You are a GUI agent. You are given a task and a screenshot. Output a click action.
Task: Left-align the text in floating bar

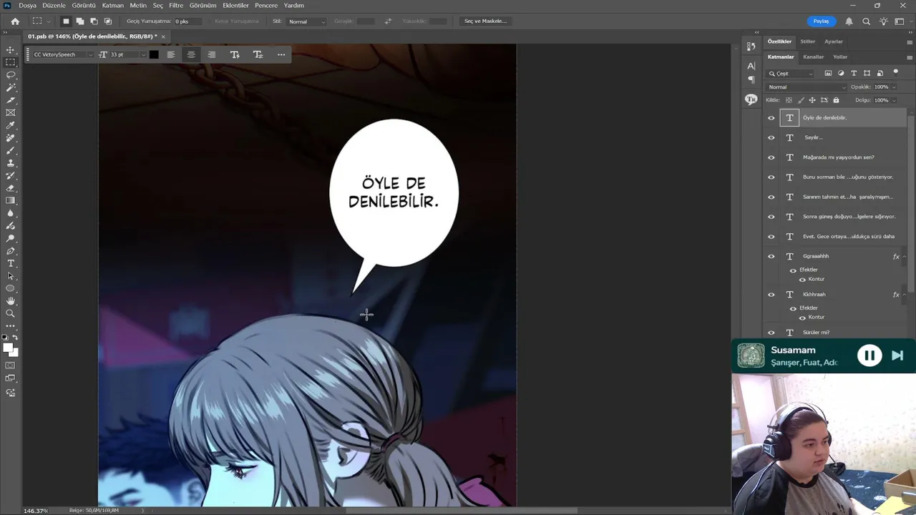pos(170,54)
